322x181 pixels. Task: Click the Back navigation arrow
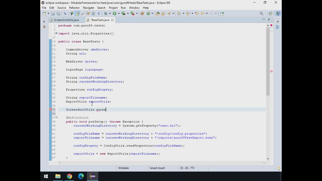tap(202, 14)
